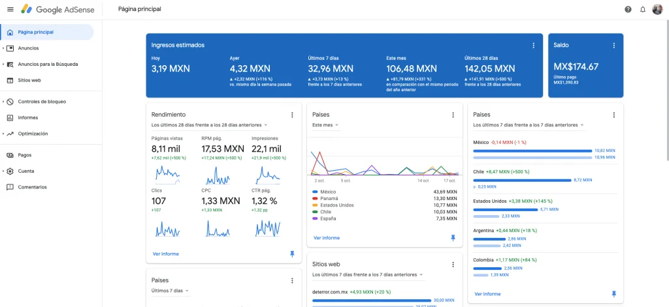669x307 pixels.
Task: Expand Controles de bloqueo section
Action: pyautogui.click(x=3, y=102)
